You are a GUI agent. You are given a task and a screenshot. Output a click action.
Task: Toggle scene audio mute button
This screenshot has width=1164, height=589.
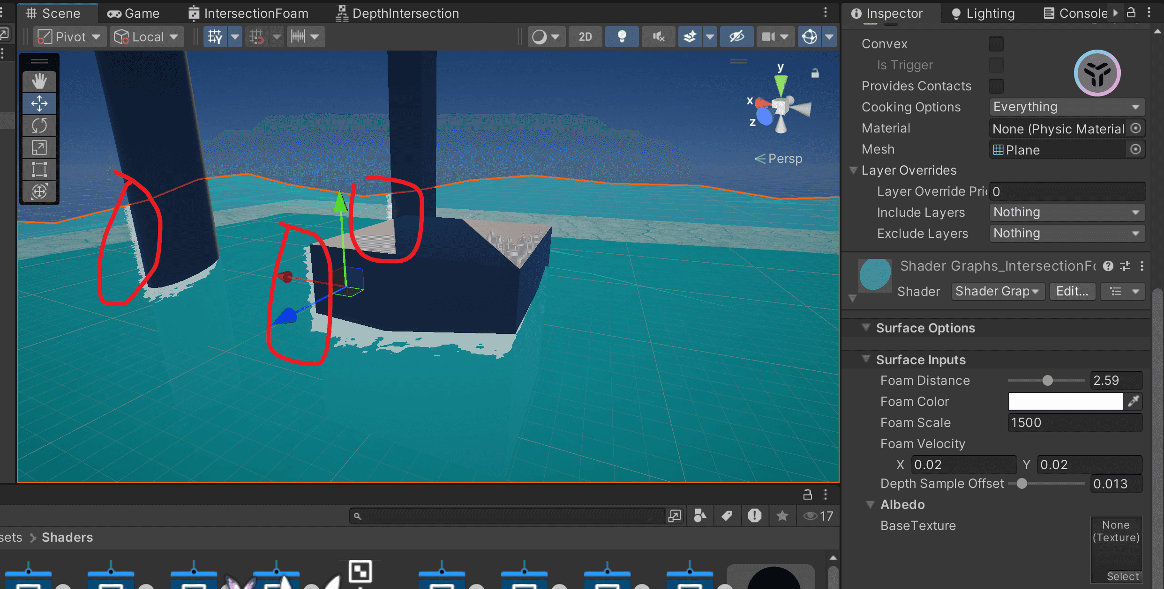point(659,37)
